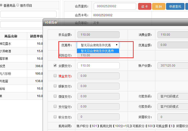Enable the 支付宝支付 checkbox
The image size is (188, 131).
[55, 106]
